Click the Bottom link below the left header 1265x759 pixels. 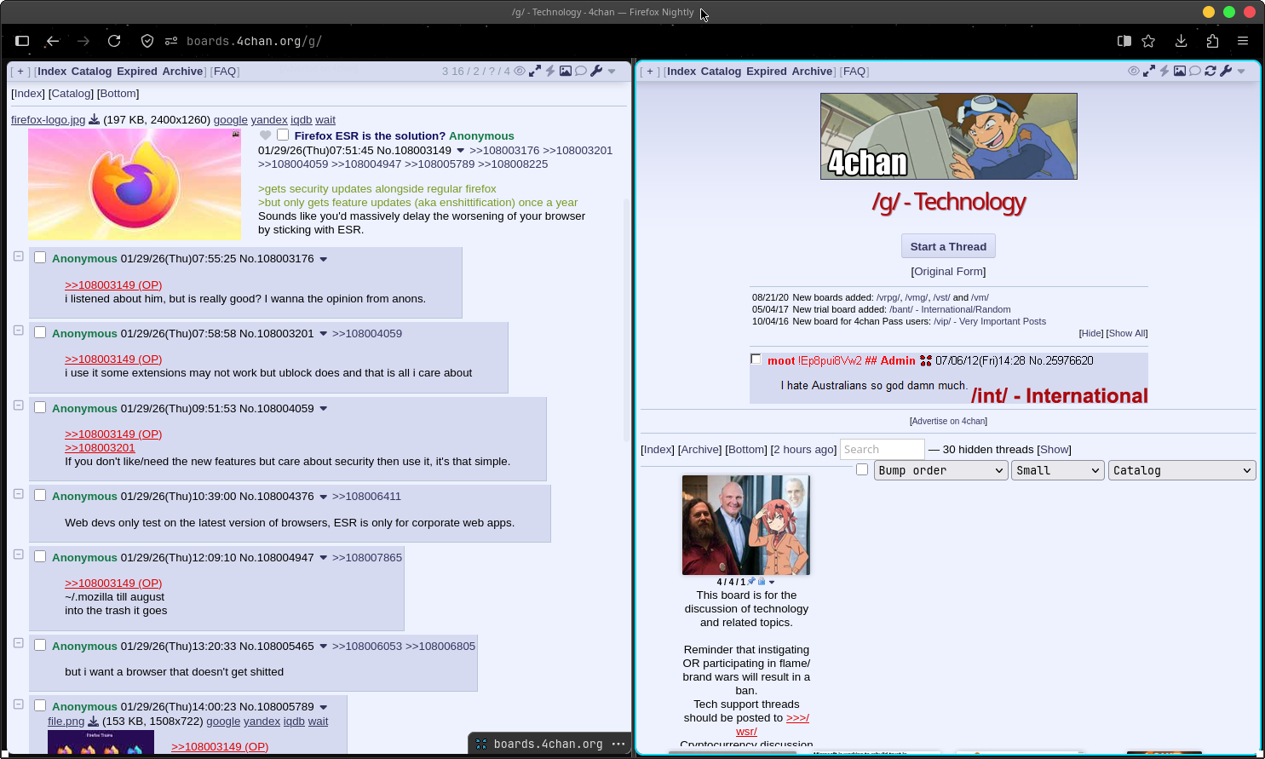point(118,94)
